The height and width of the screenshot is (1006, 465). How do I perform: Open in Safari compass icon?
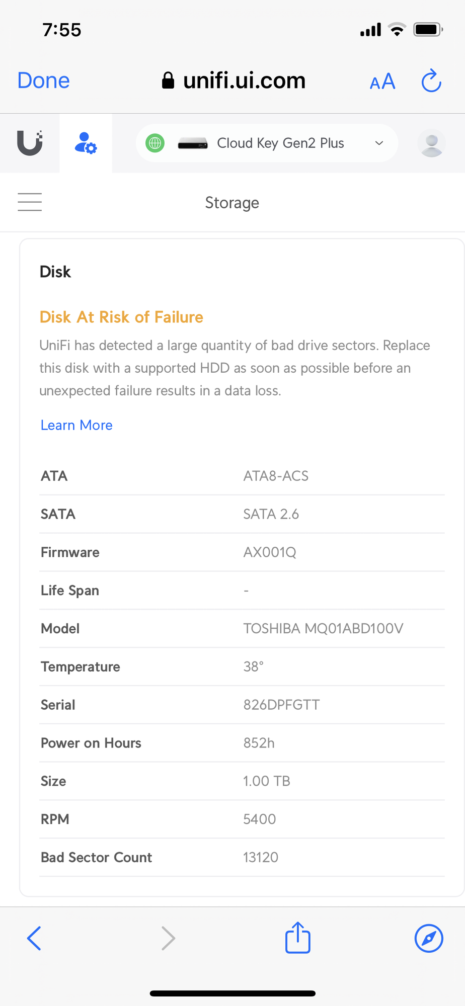pos(429,938)
